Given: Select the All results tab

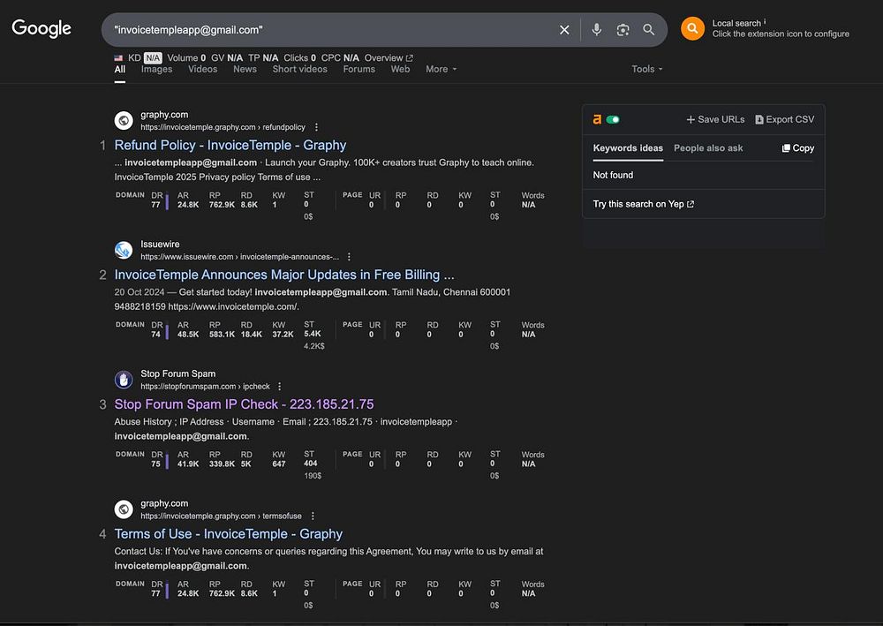Looking at the screenshot, I should coord(120,69).
